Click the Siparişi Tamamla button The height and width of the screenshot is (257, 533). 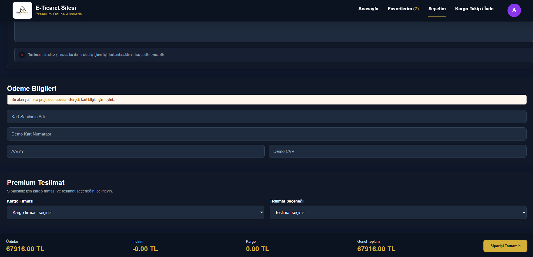pyautogui.click(x=505, y=246)
